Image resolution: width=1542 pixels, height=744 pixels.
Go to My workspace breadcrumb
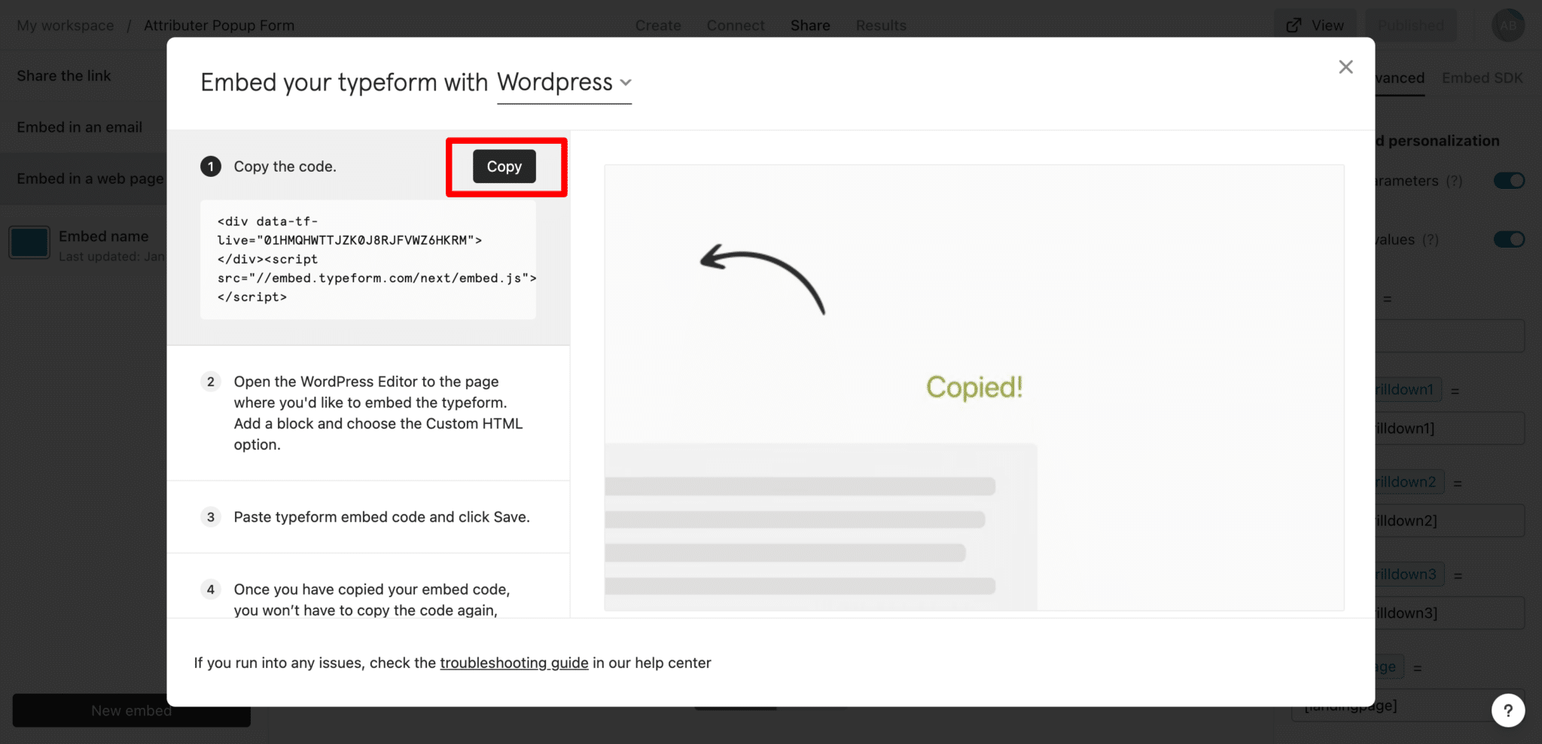(66, 26)
